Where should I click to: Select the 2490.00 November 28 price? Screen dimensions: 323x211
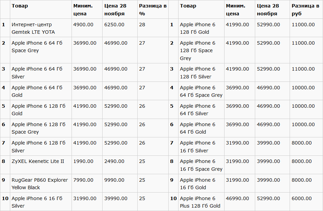114,161
